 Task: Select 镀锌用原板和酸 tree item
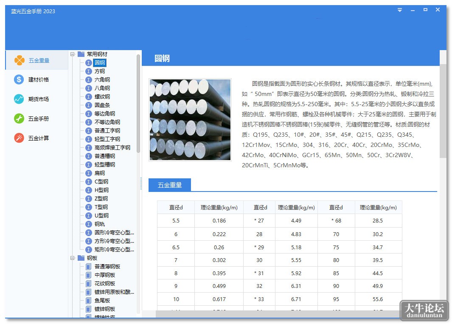click(x=114, y=292)
